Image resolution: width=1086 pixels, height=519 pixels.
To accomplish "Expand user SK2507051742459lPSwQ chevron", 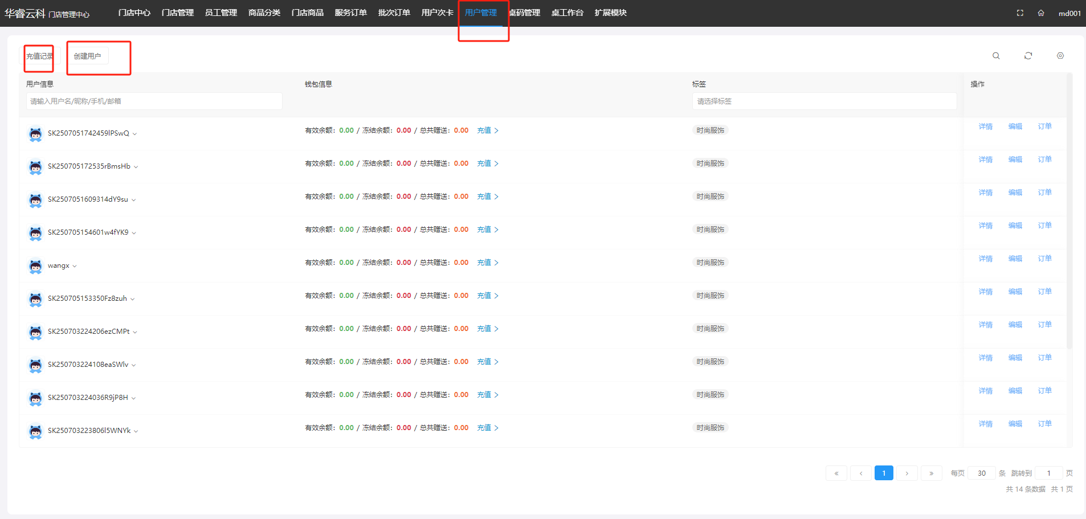I will [135, 134].
